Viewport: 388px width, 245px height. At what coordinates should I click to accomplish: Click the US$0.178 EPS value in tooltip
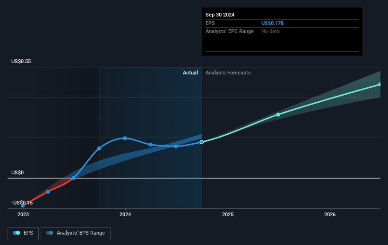coord(272,23)
